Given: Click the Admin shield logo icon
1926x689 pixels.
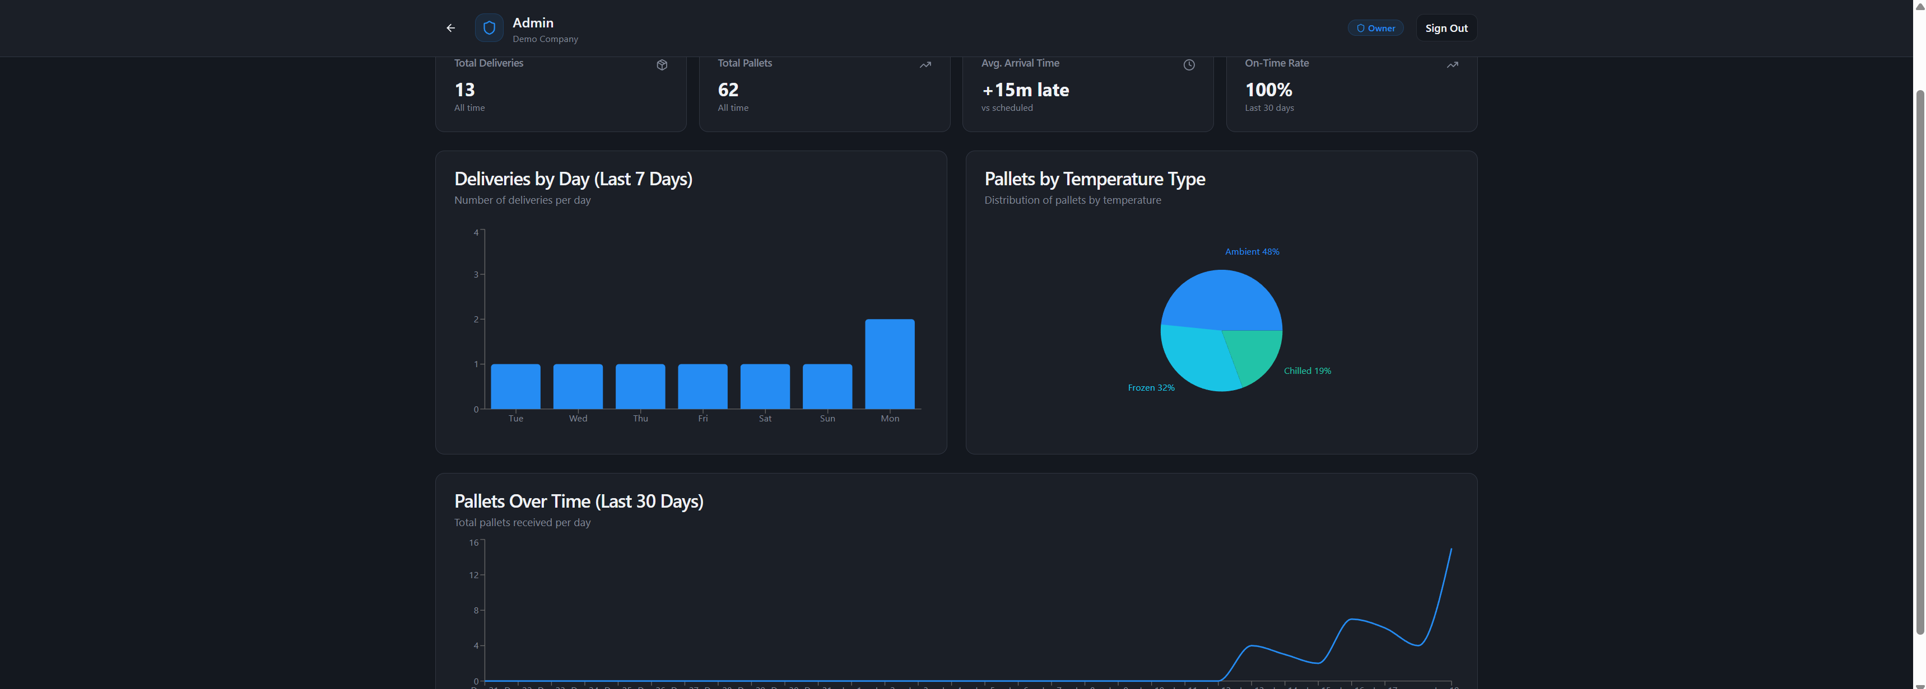Looking at the screenshot, I should 489,27.
